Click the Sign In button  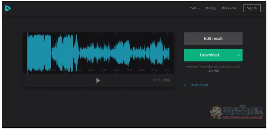[x=252, y=8]
